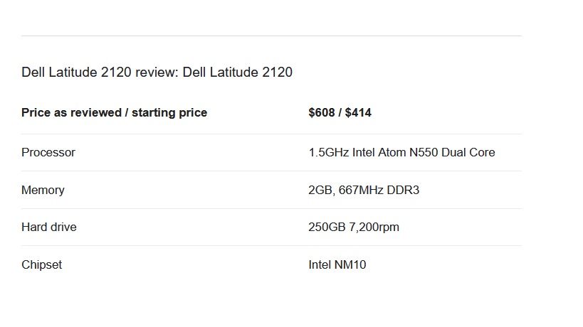Click the Chipset row label
The image size is (583, 327).
[x=41, y=264]
